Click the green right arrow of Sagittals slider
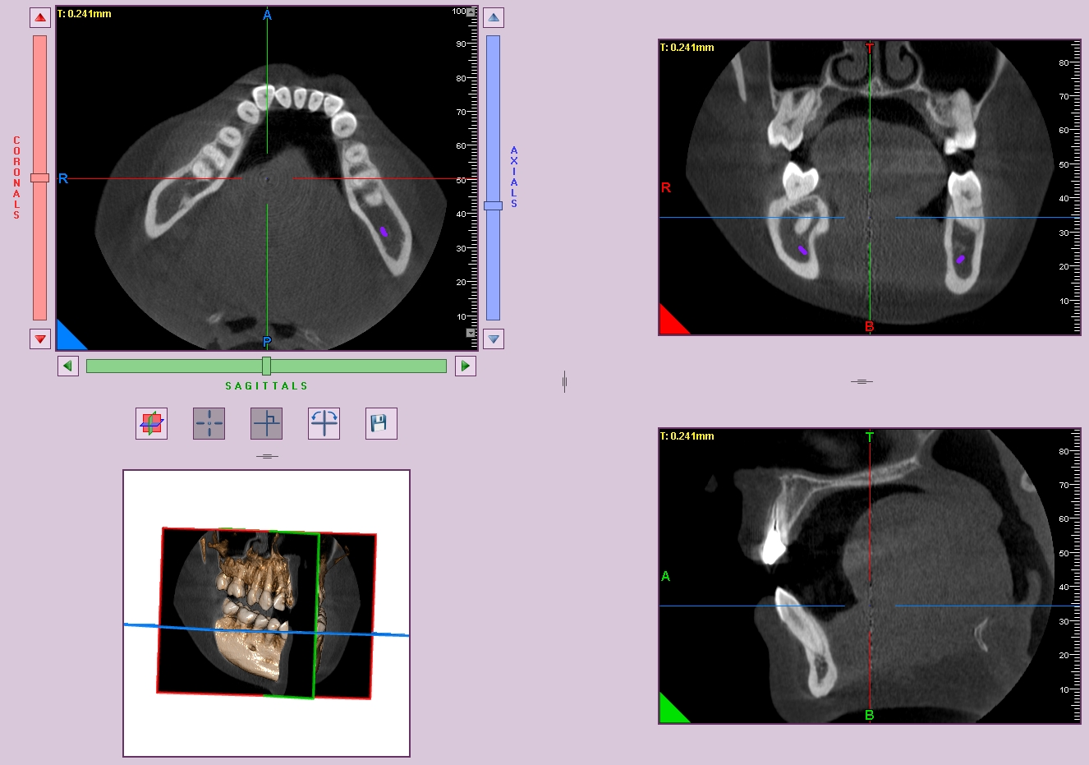The image size is (1089, 765). 466,366
